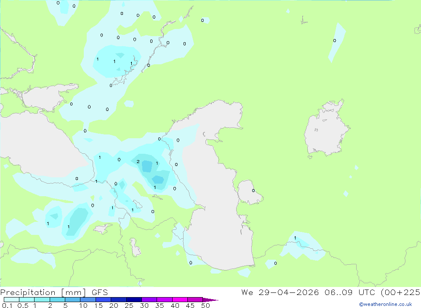Choose the 20–25 mm legend color swatch

(x=119, y=300)
